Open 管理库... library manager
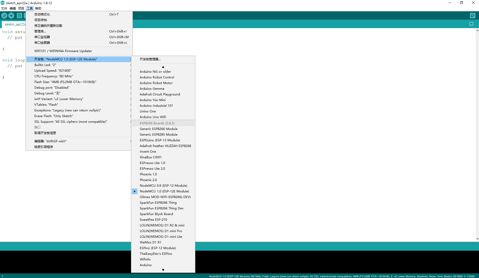 tap(79, 31)
